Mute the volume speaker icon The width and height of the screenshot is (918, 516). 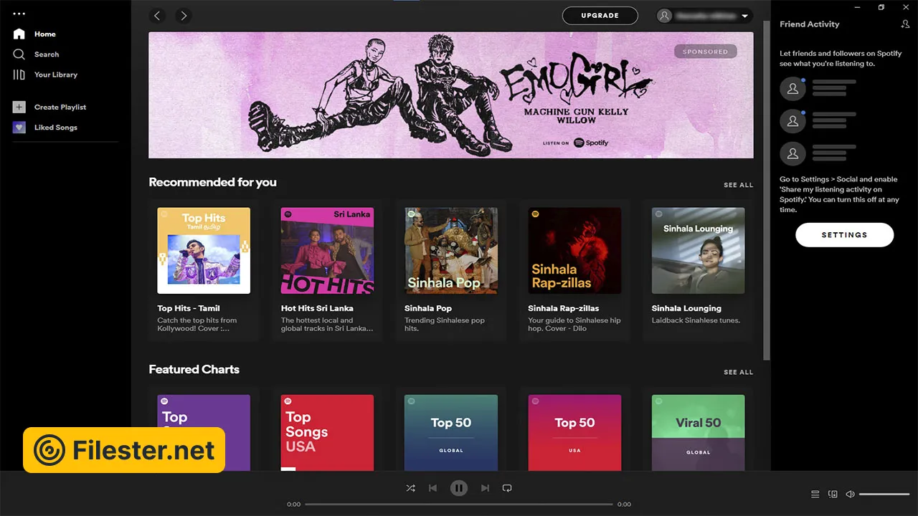tap(850, 494)
